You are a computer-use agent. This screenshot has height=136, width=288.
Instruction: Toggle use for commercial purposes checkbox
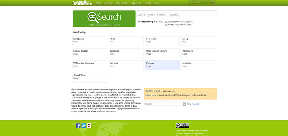click(167, 22)
